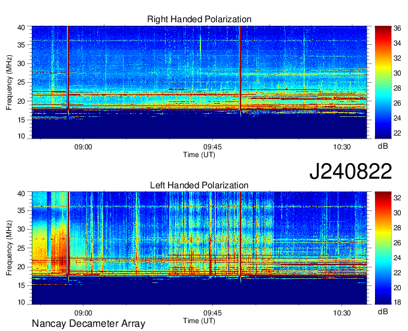Click the 10:30 time tick under Right Handed plot
408x331 pixels.
[x=342, y=147]
